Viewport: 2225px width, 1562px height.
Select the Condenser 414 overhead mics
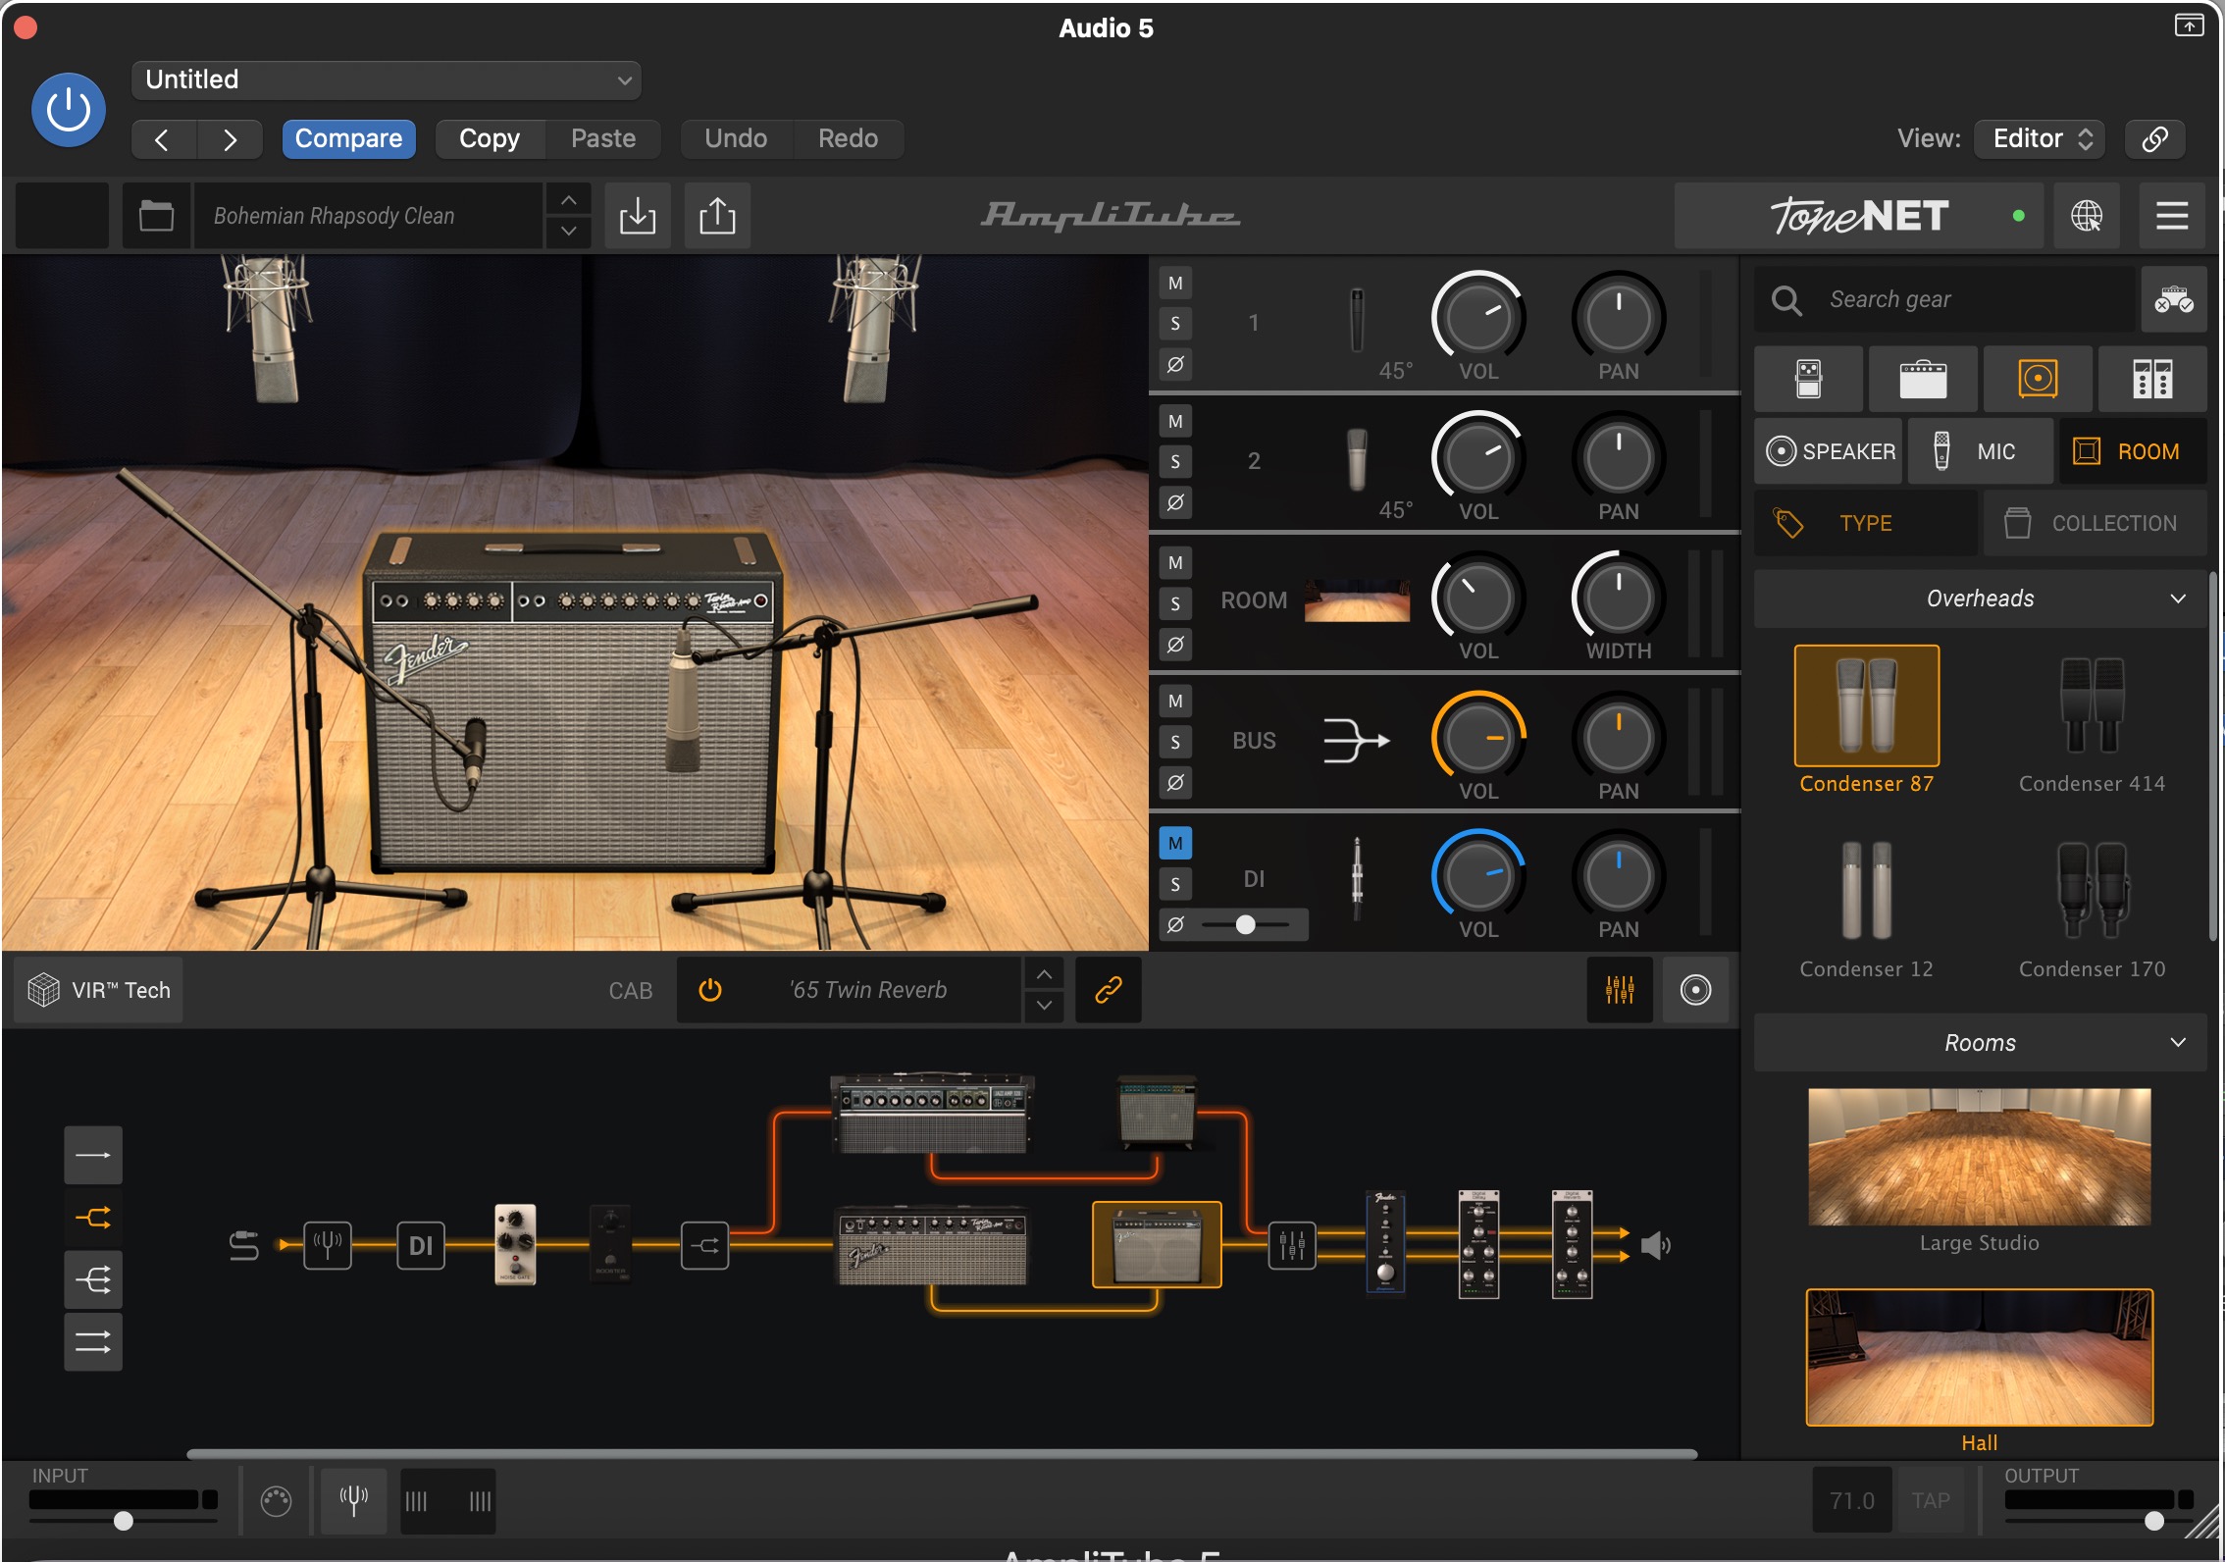[2092, 722]
